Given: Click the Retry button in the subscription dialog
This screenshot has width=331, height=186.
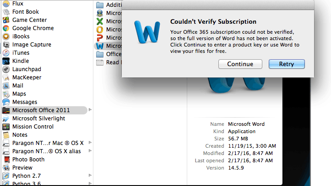Looking at the screenshot, I should [x=287, y=64].
